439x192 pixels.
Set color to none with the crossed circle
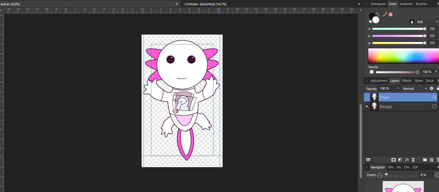[370, 22]
